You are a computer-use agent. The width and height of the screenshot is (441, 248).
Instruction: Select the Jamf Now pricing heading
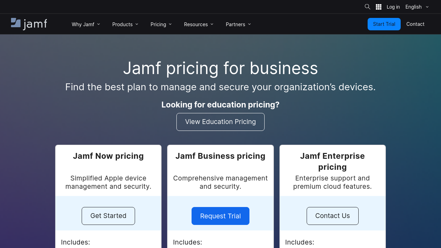tap(108, 156)
